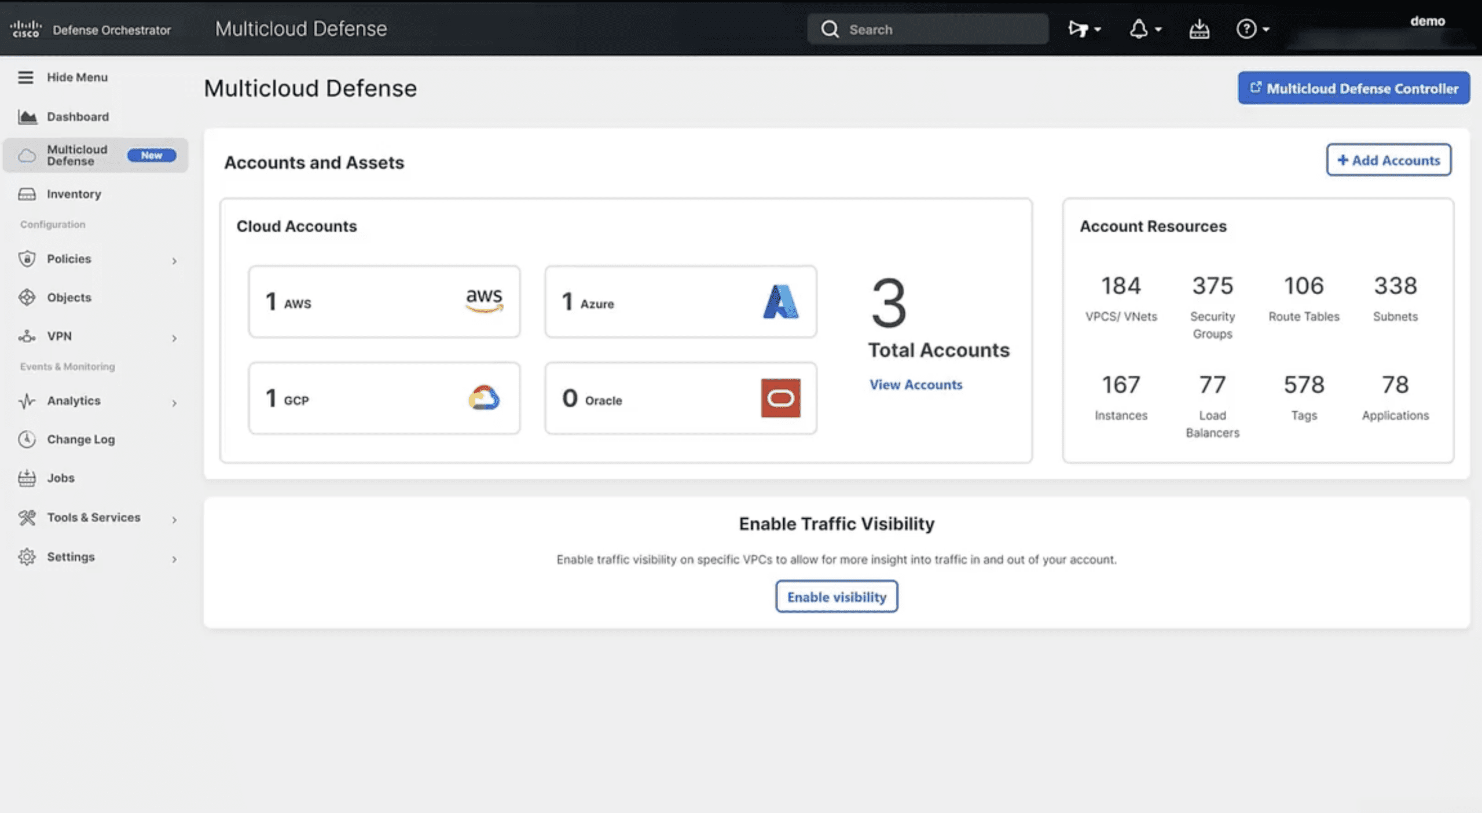Click the search magnifier icon
1482x813 pixels.
pyautogui.click(x=830, y=29)
